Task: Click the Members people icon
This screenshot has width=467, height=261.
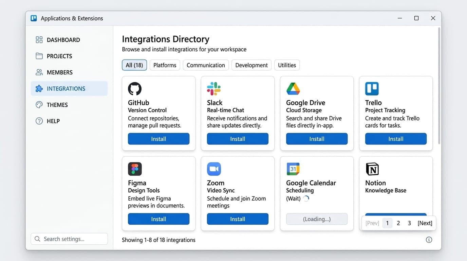Action: click(39, 72)
